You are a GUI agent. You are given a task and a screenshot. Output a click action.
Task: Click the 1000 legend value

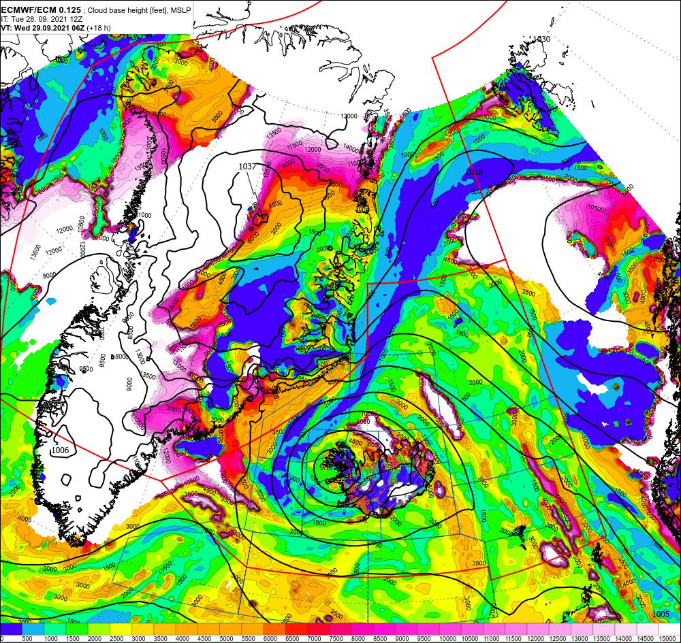51,639
